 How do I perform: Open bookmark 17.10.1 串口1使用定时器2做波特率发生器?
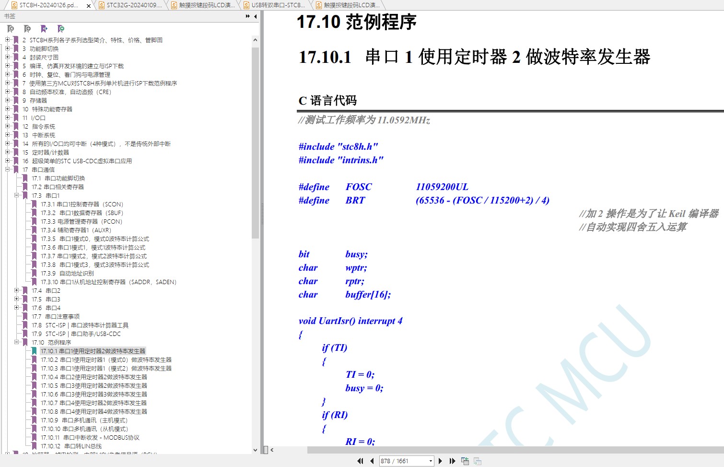(x=93, y=351)
